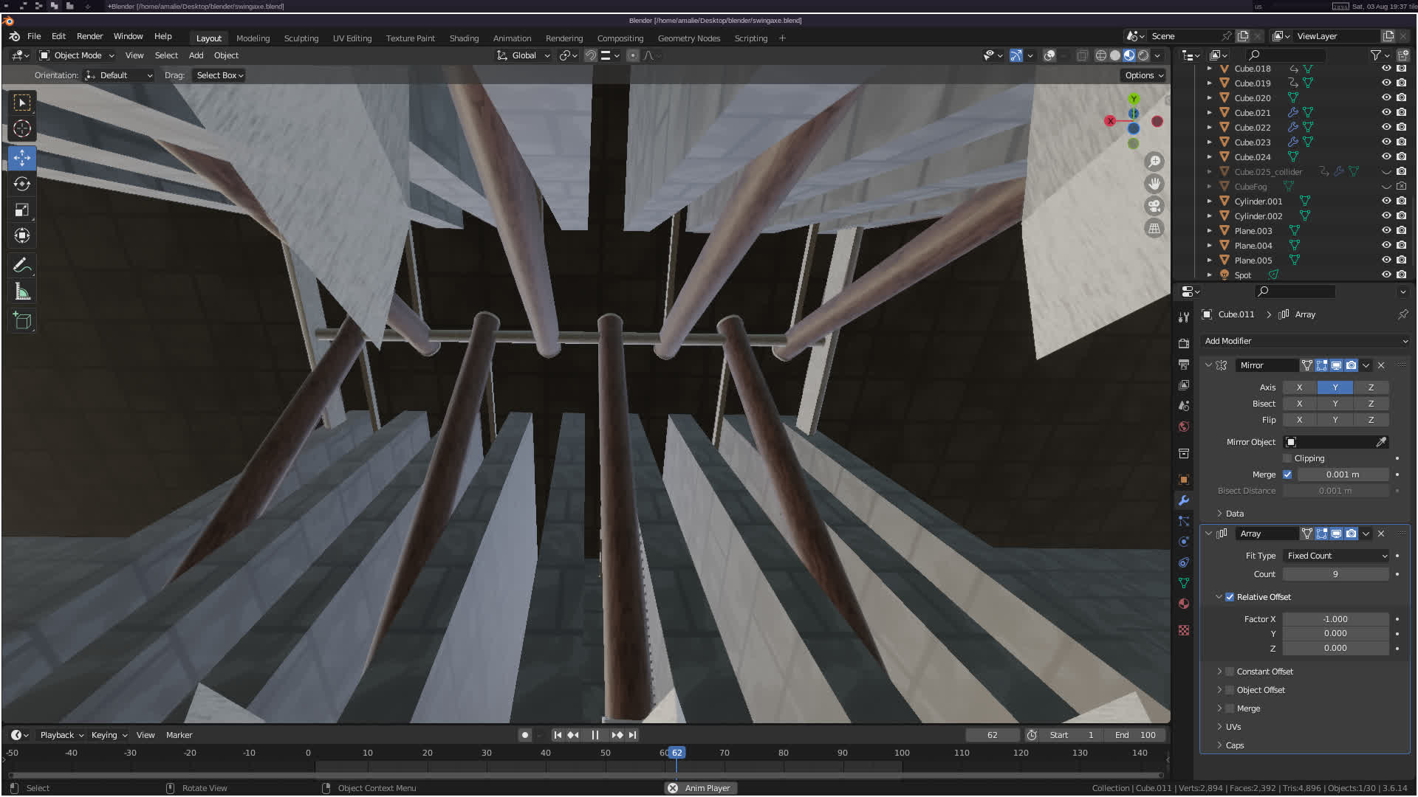Switch to the Shading workspace tab

[464, 38]
